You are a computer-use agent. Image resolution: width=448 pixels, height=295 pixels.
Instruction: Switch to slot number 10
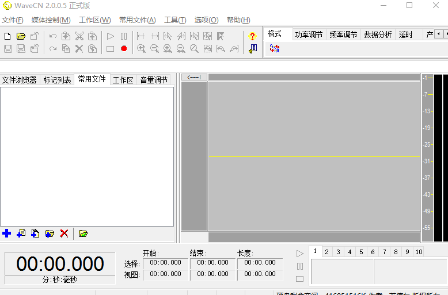coord(418,252)
